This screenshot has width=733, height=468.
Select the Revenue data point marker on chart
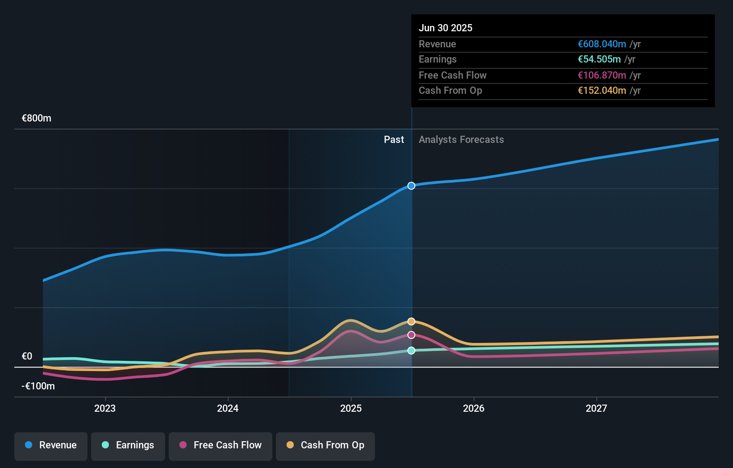tap(411, 186)
